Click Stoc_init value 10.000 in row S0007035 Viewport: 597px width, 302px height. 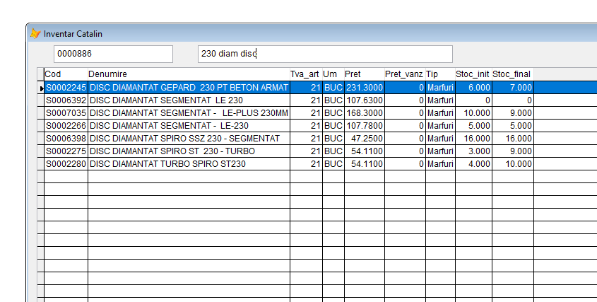(473, 113)
